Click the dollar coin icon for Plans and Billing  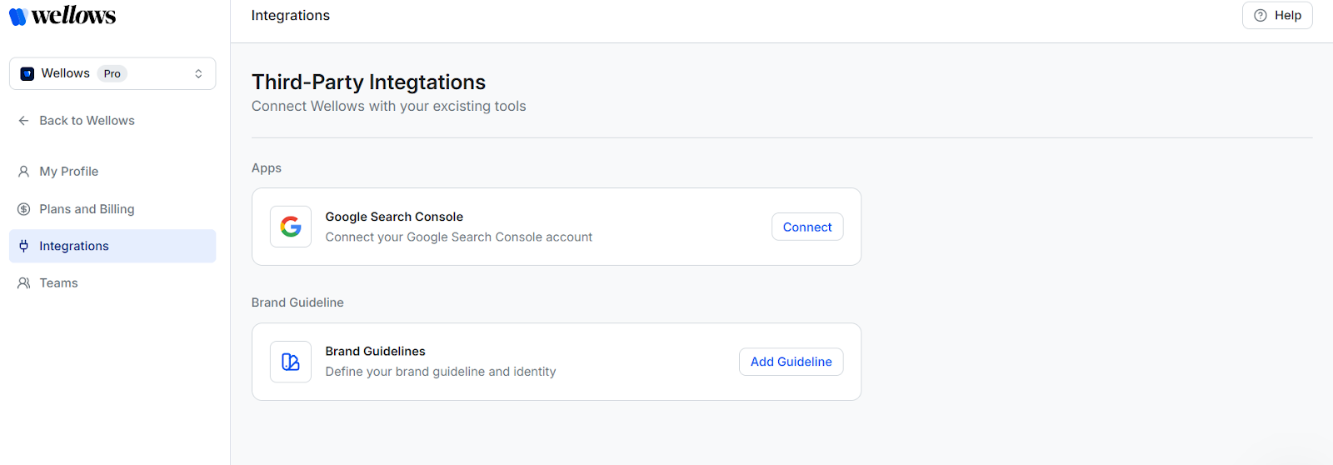23,209
